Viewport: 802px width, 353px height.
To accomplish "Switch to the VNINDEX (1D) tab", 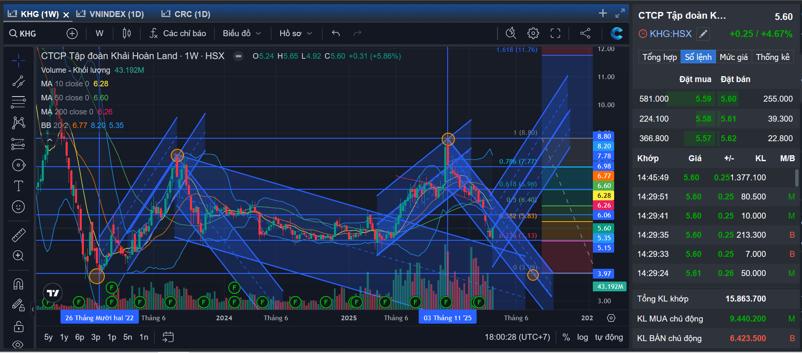I will tap(110, 14).
